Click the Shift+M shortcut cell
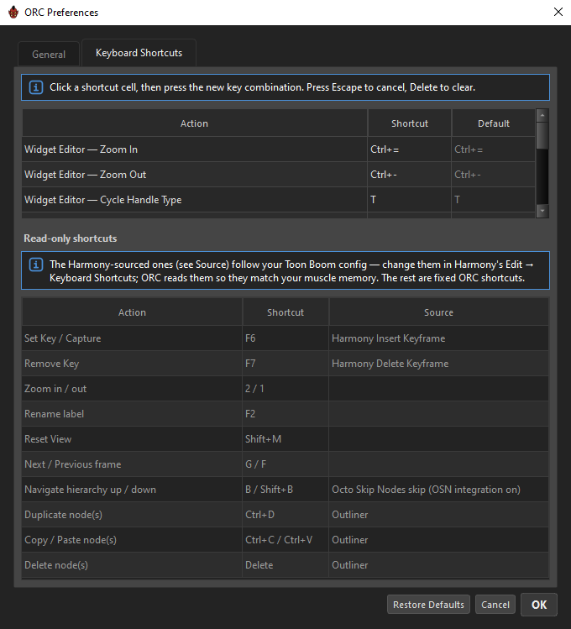Image resolution: width=571 pixels, height=629 pixels. pos(285,439)
